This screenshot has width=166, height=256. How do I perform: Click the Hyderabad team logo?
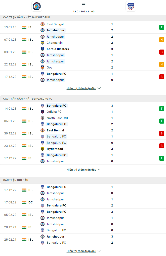43,149
